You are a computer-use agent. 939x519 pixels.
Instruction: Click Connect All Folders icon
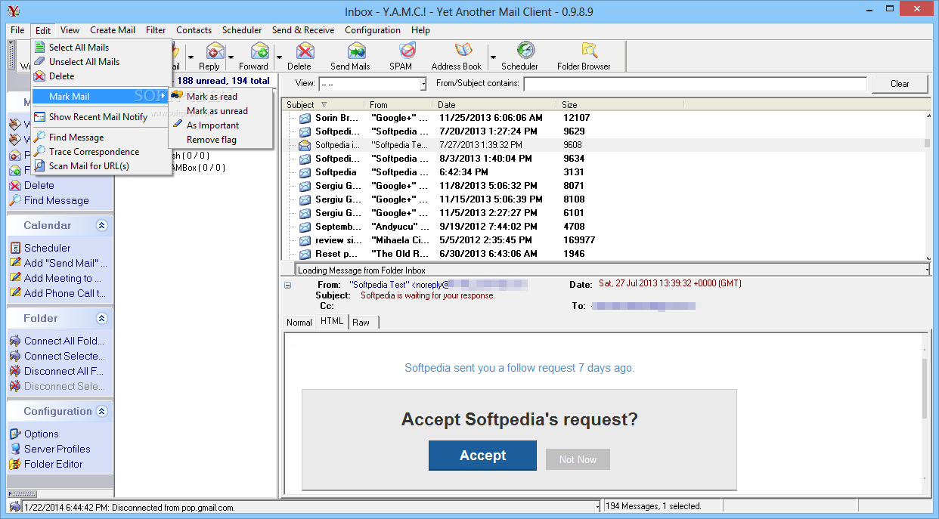[15, 341]
